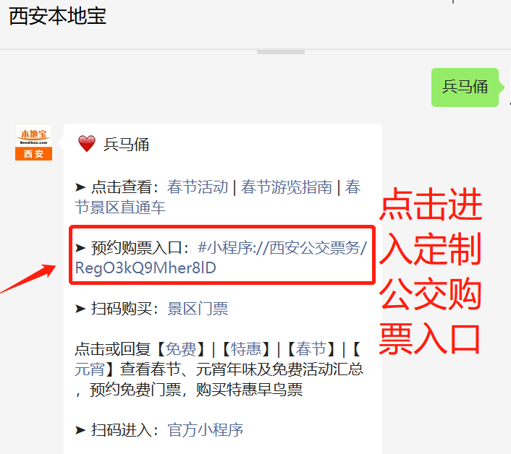Open the 官方小程序 link
The height and width of the screenshot is (454, 511).
[206, 430]
